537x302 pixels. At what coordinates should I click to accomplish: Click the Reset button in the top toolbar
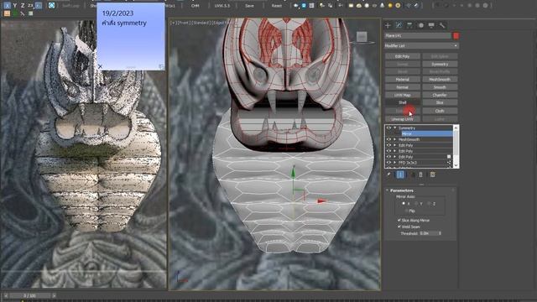276,6
